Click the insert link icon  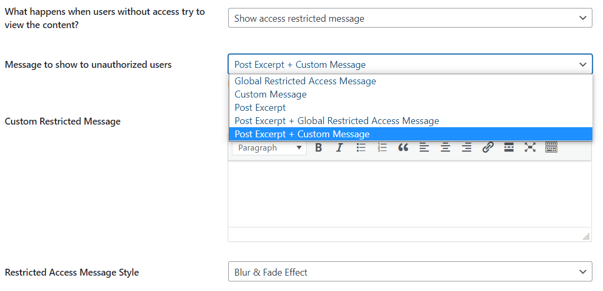coord(488,147)
